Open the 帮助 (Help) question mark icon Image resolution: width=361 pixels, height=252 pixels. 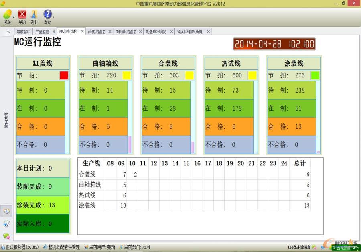click(x=47, y=15)
